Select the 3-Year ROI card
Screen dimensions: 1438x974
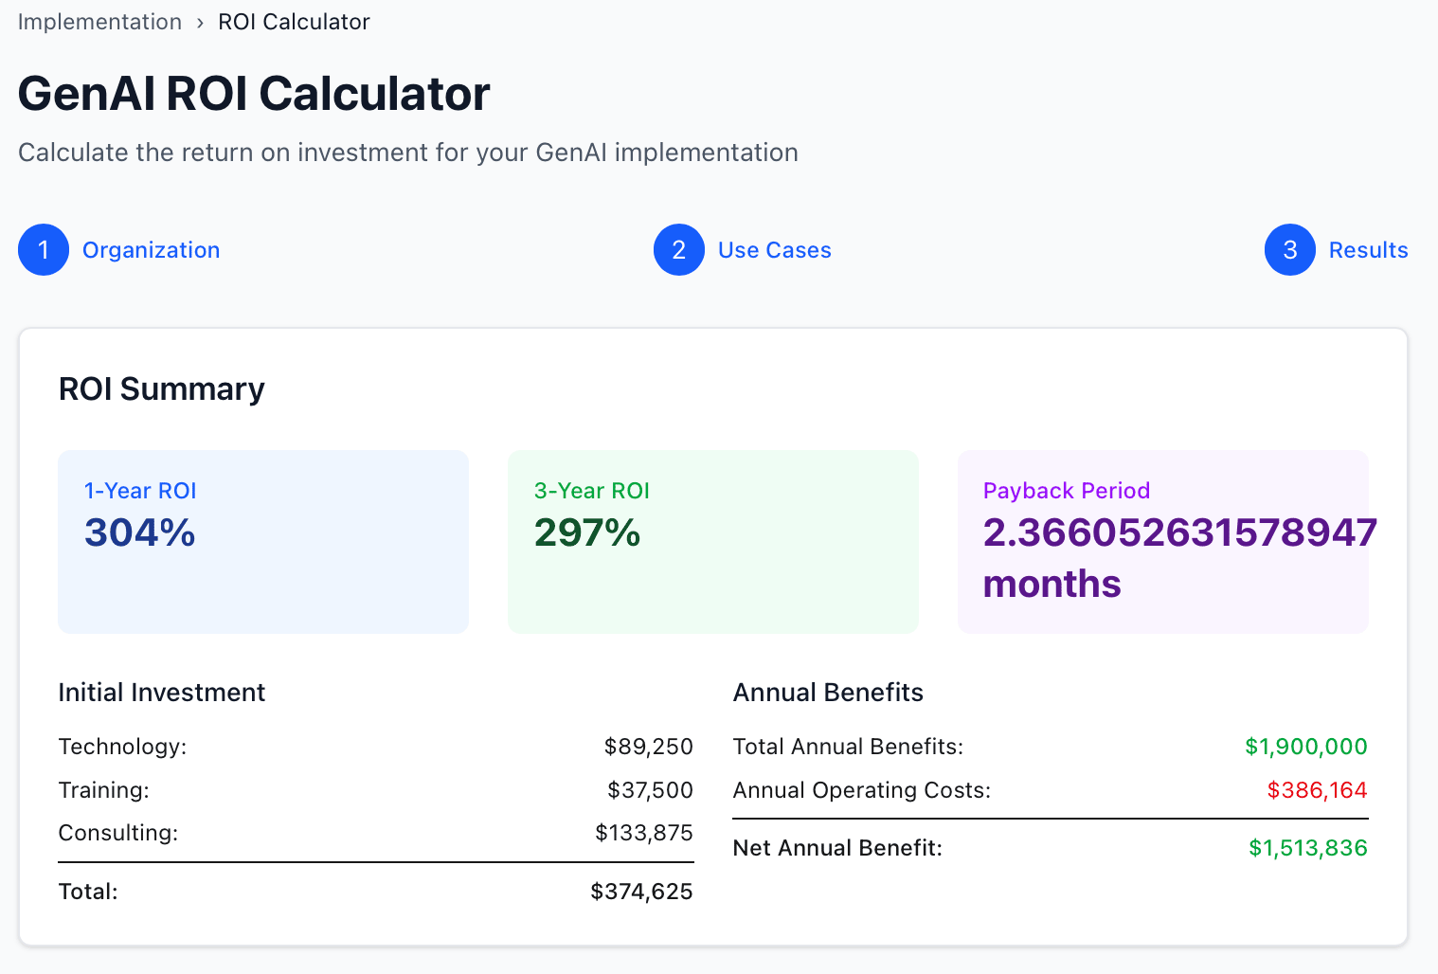[712, 587]
